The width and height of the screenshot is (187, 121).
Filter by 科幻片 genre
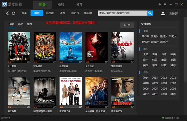pyautogui.click(x=173, y=36)
